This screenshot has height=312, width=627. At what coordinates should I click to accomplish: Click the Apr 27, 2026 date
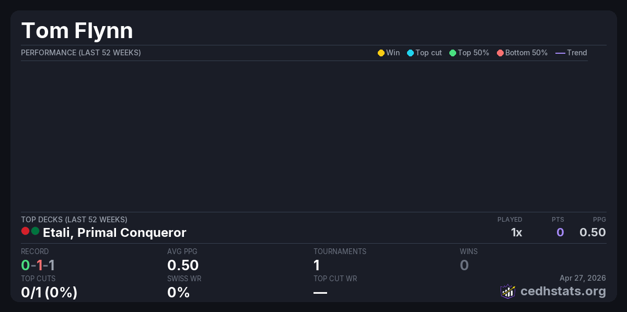pyautogui.click(x=583, y=279)
